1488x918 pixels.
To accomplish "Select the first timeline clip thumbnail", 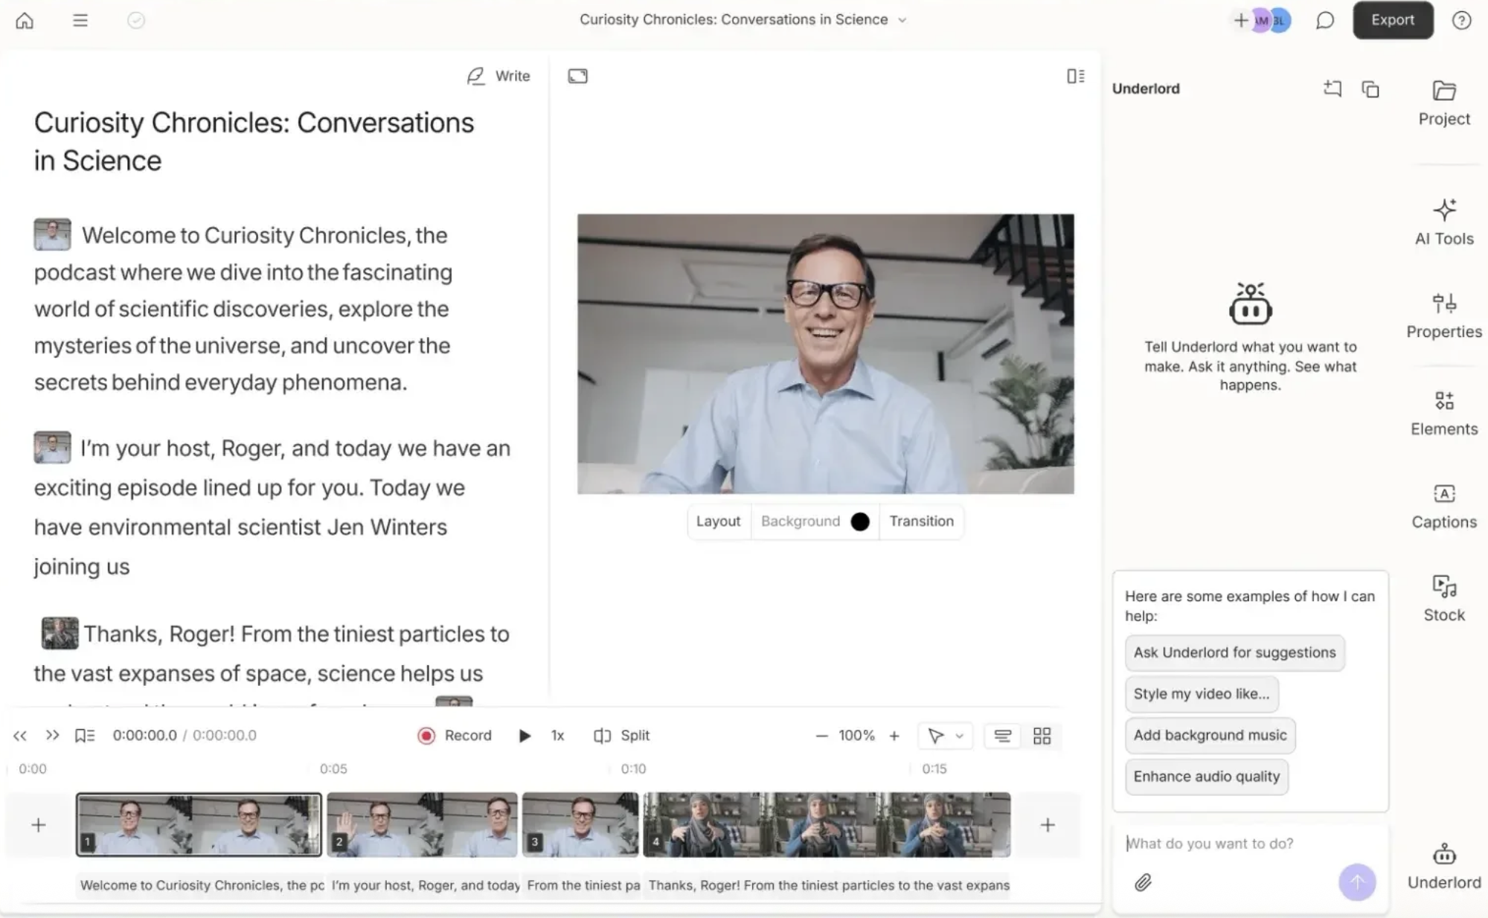I will (x=199, y=824).
